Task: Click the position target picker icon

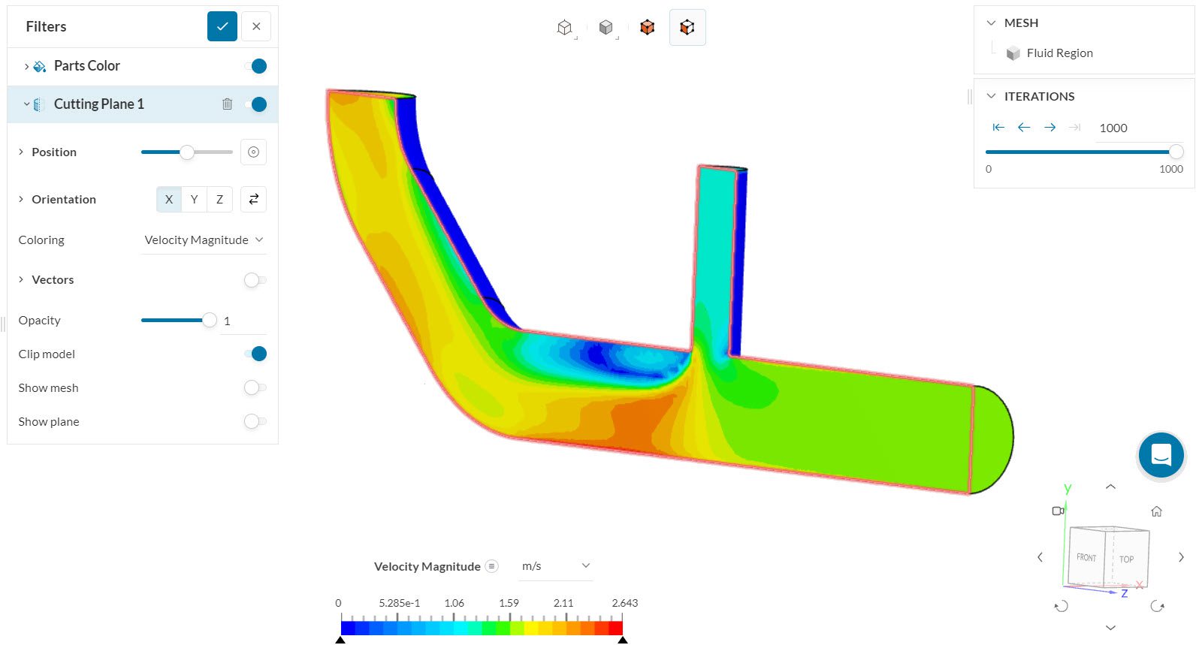Action: tap(253, 152)
